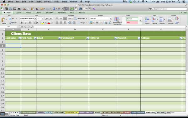Center text horizontally in Alignment group

tap(61, 23)
